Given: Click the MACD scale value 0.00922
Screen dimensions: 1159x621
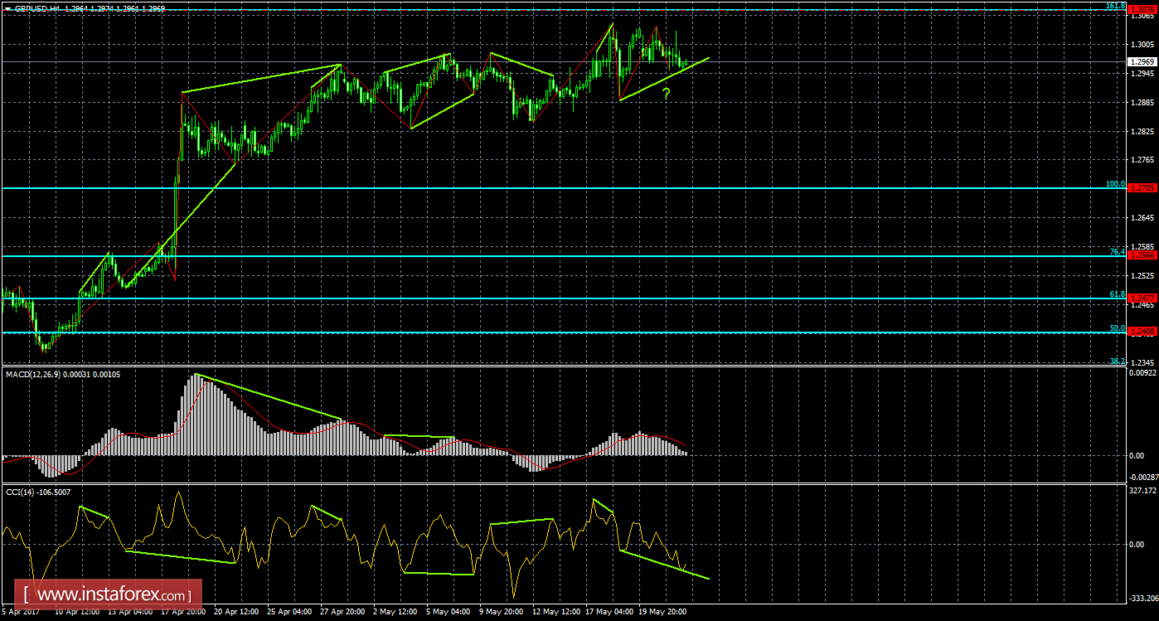Looking at the screenshot, I should 1142,373.
